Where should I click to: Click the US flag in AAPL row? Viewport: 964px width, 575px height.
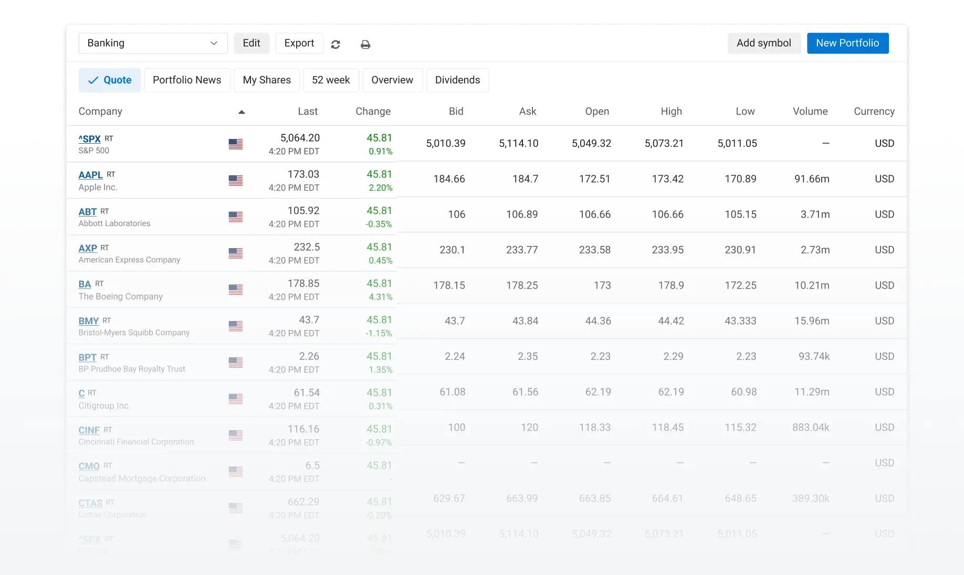click(236, 180)
